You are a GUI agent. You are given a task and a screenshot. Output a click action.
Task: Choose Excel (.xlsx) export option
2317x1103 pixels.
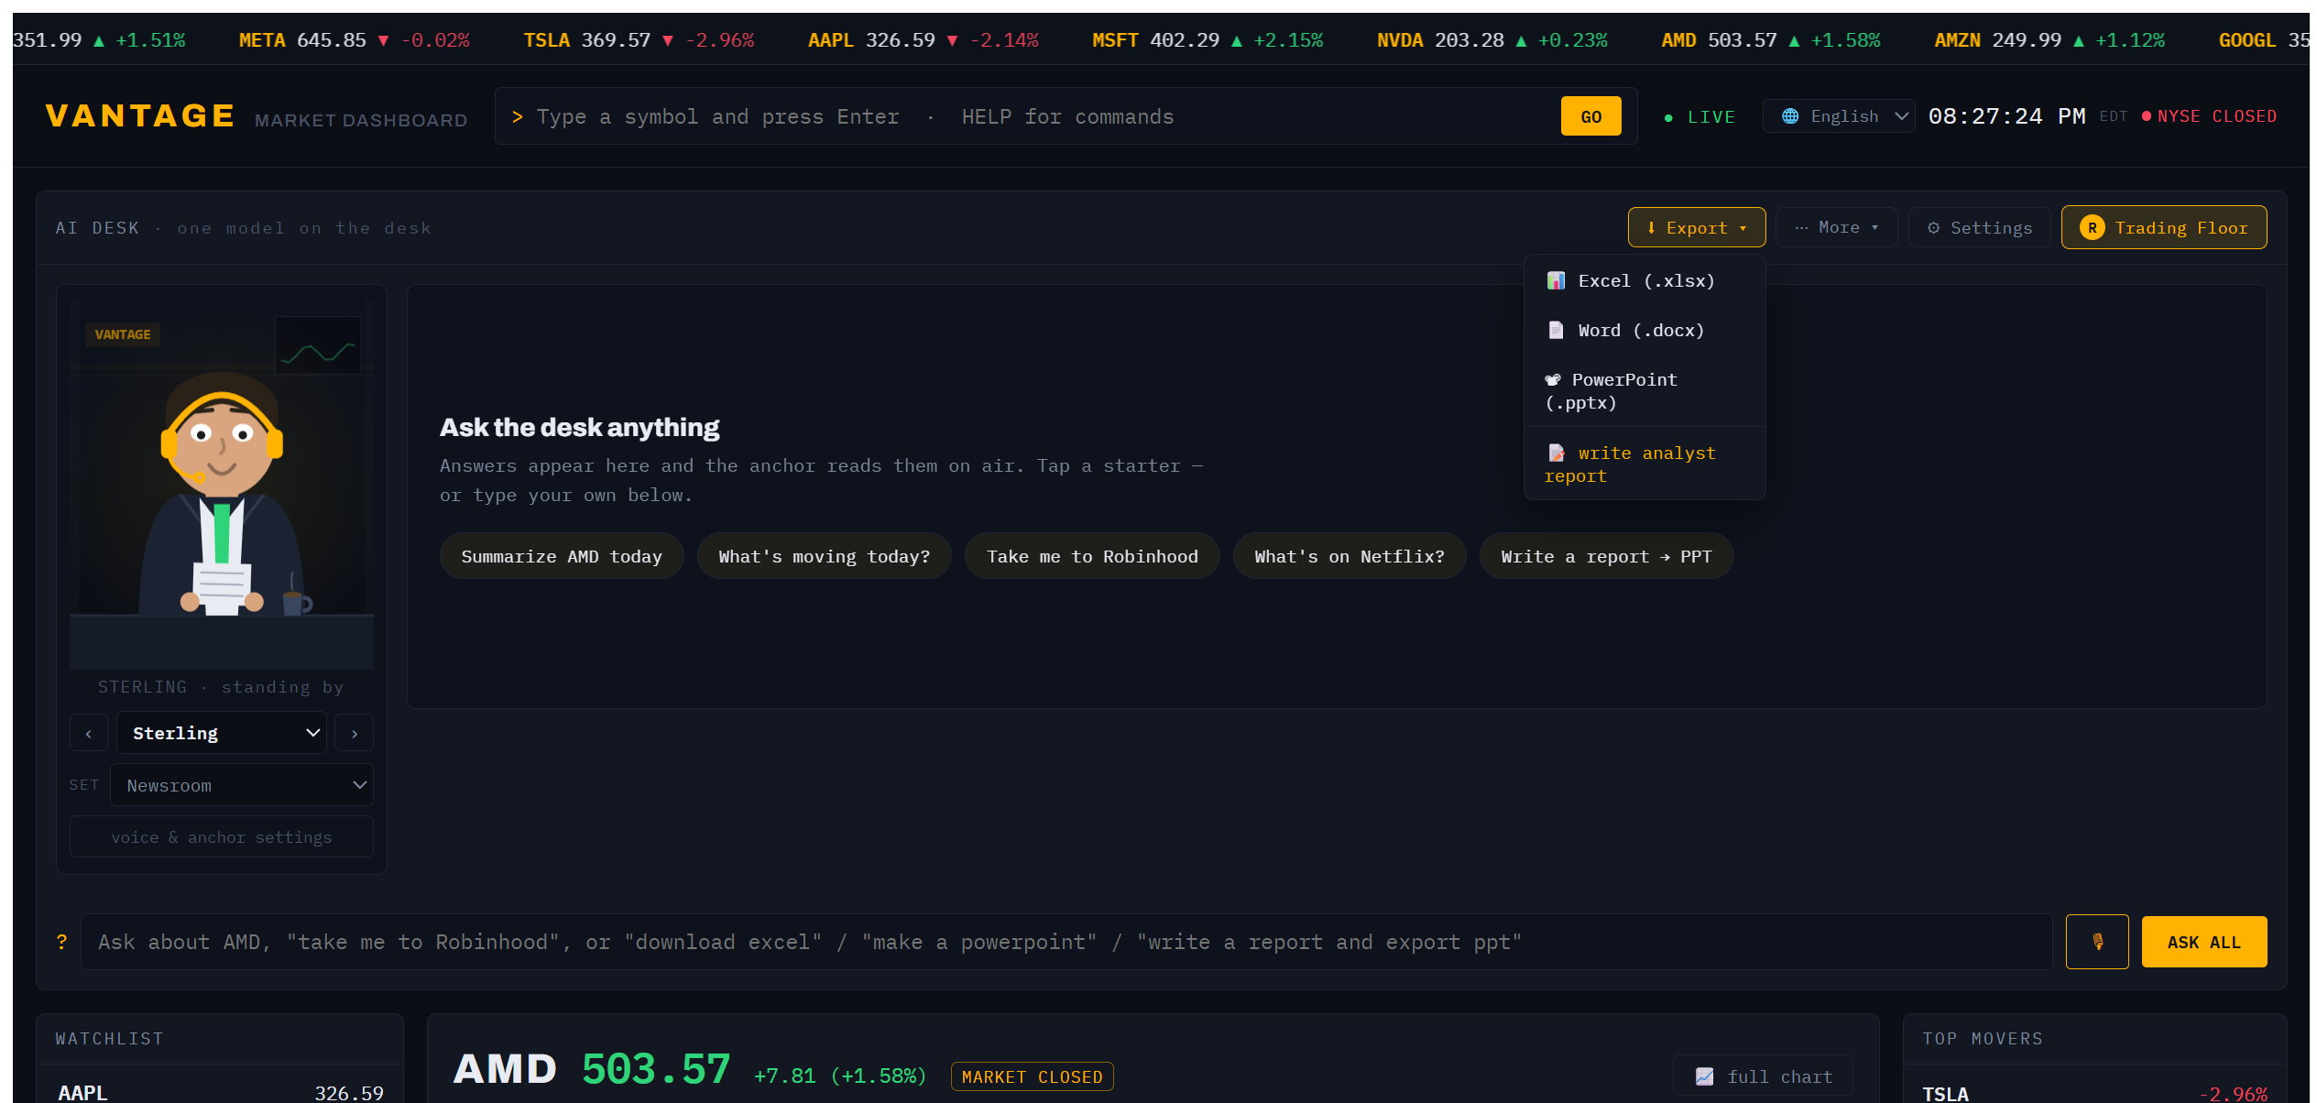coord(1645,281)
